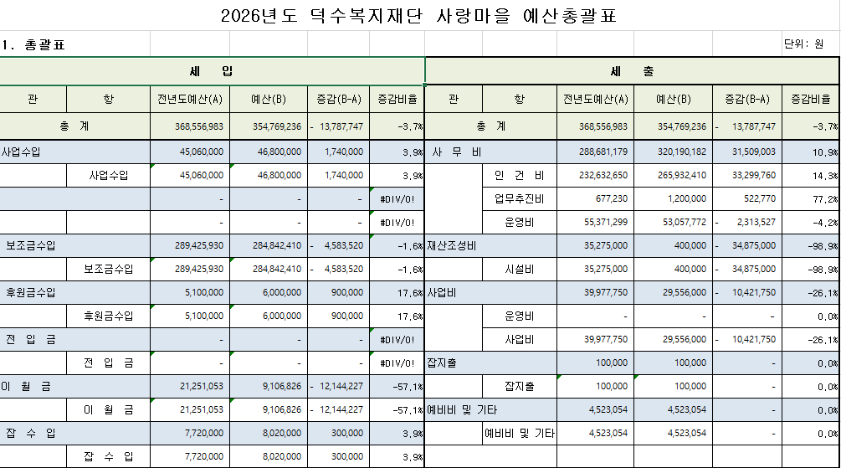
Task: Select the 사무비 change rate 10.9% cell
Action: pyautogui.click(x=811, y=152)
